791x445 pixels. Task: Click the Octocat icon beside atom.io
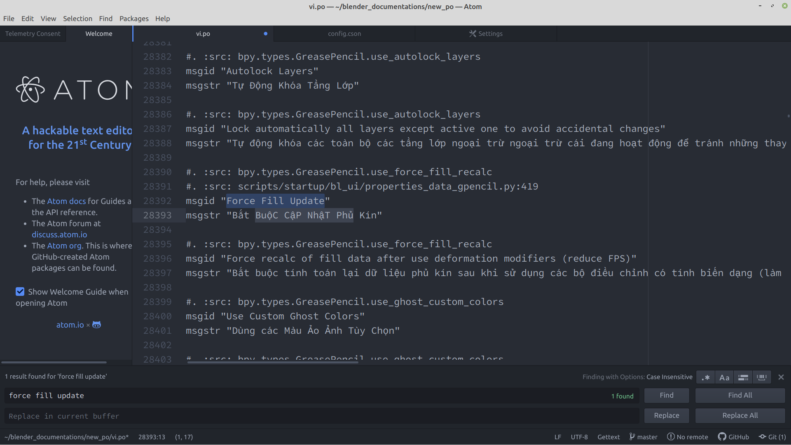(96, 325)
